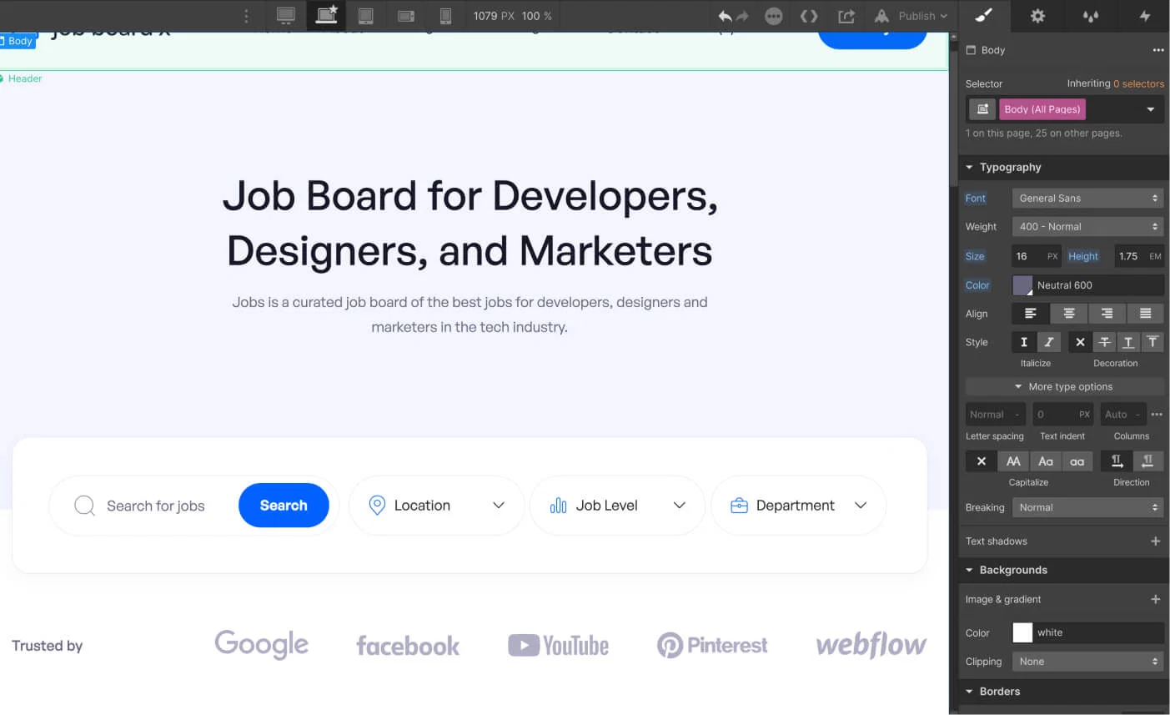1170x715 pixels.
Task: Switch to the Settings panel tab
Action: [1037, 16]
